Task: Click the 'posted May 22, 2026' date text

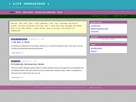Action: [36, 39]
